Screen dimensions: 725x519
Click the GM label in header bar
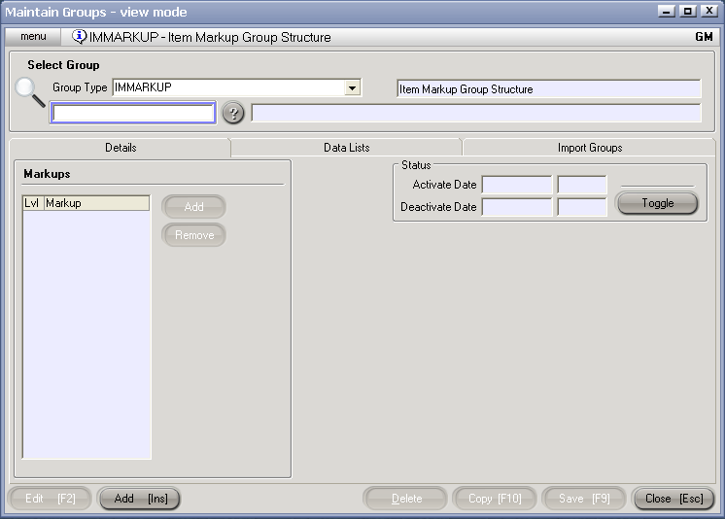[x=704, y=37]
